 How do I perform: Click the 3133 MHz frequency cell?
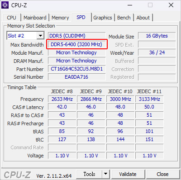click(149, 99)
